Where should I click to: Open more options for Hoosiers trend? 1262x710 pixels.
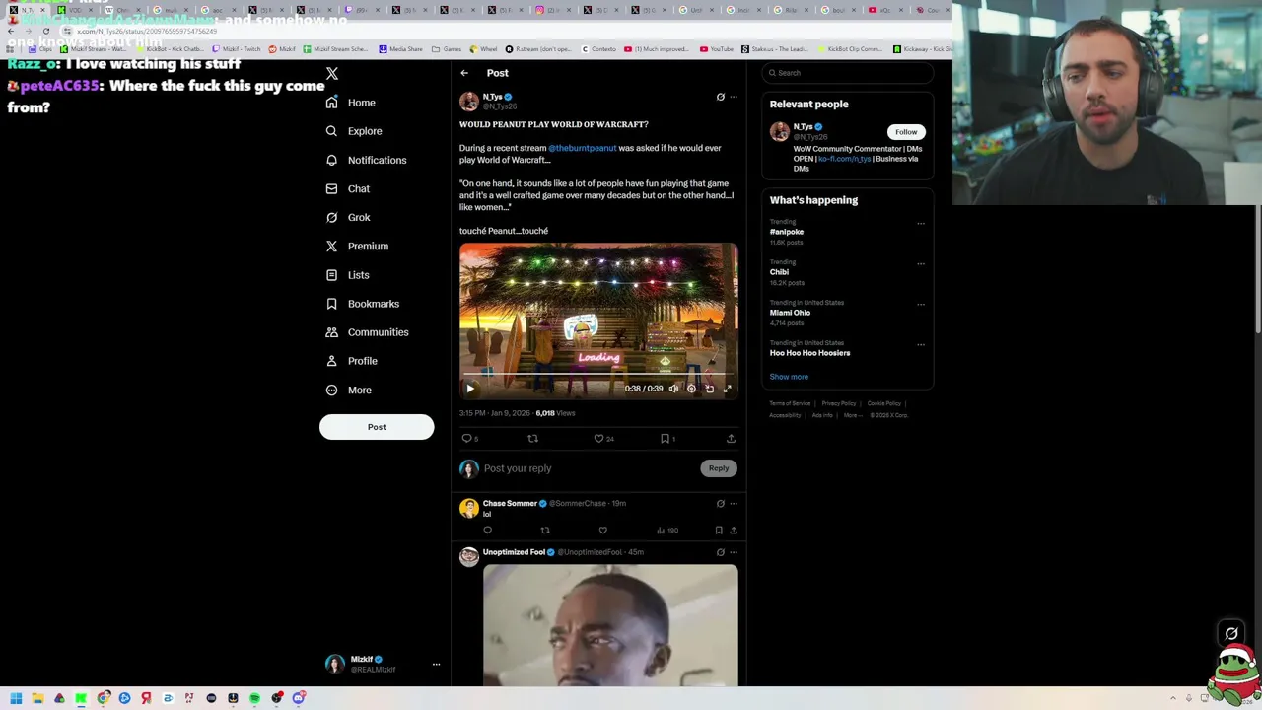click(x=921, y=344)
